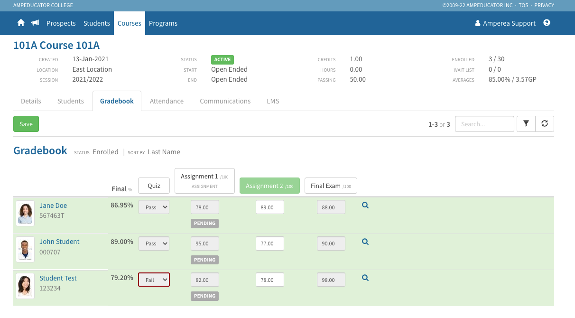The width and height of the screenshot is (575, 318).
Task: Click the refresh gradebook icon
Action: coord(545,123)
